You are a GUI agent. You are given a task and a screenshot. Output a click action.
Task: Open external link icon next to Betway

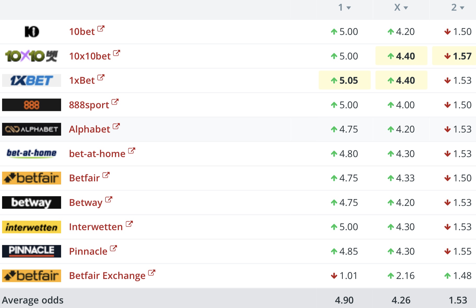[x=109, y=200]
